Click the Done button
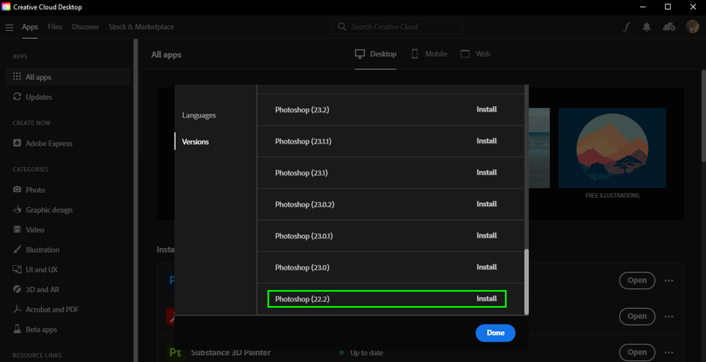This screenshot has height=362, width=706. pos(495,333)
